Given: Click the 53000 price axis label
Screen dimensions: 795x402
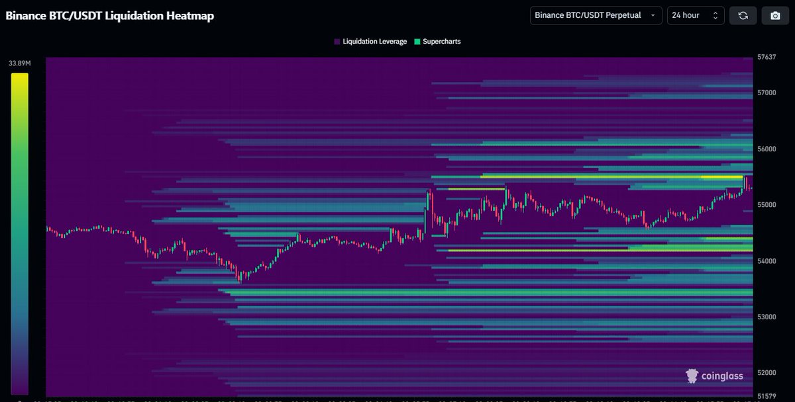Looking at the screenshot, I should point(767,317).
